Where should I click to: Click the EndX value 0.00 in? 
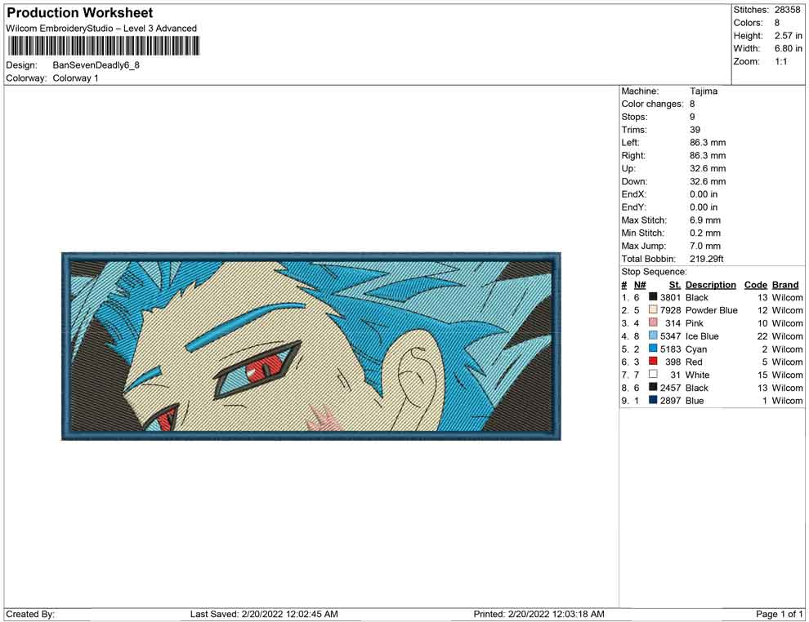704,194
